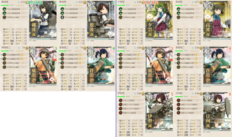Select 日向改's 試製46cm連装砲 gun icon
The height and width of the screenshot is (137, 232).
point(179,113)
